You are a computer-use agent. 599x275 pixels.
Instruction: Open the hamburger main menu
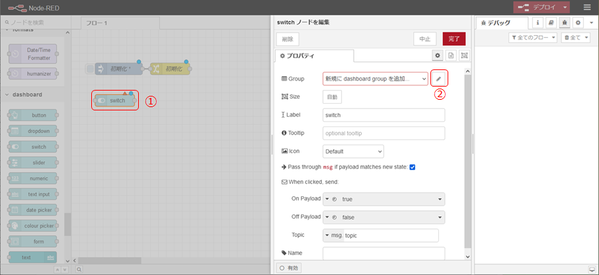587,7
